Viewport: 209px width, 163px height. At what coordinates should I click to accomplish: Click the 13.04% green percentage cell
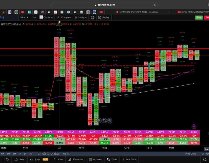coord(149,143)
